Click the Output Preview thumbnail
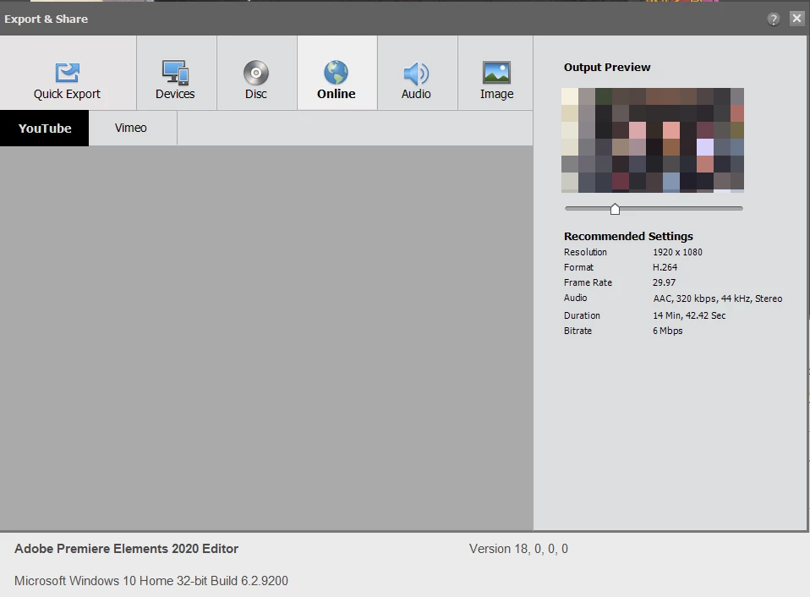The height and width of the screenshot is (597, 810). pos(653,140)
